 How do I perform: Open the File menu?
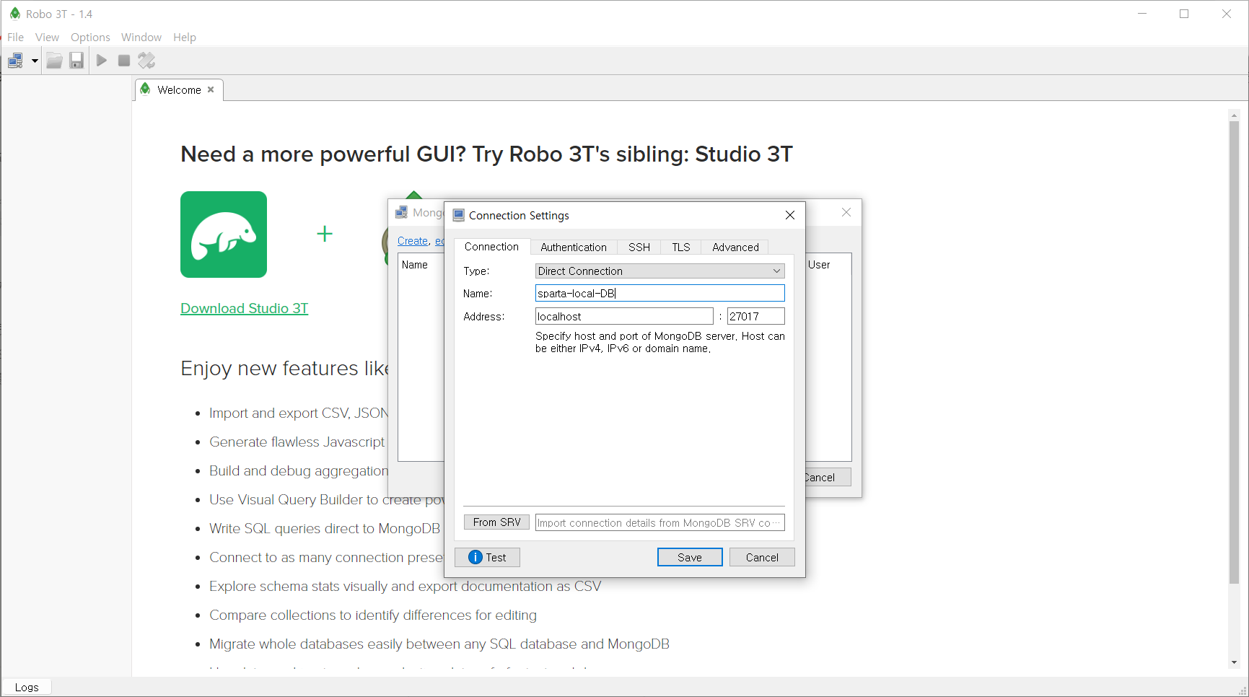(x=15, y=37)
